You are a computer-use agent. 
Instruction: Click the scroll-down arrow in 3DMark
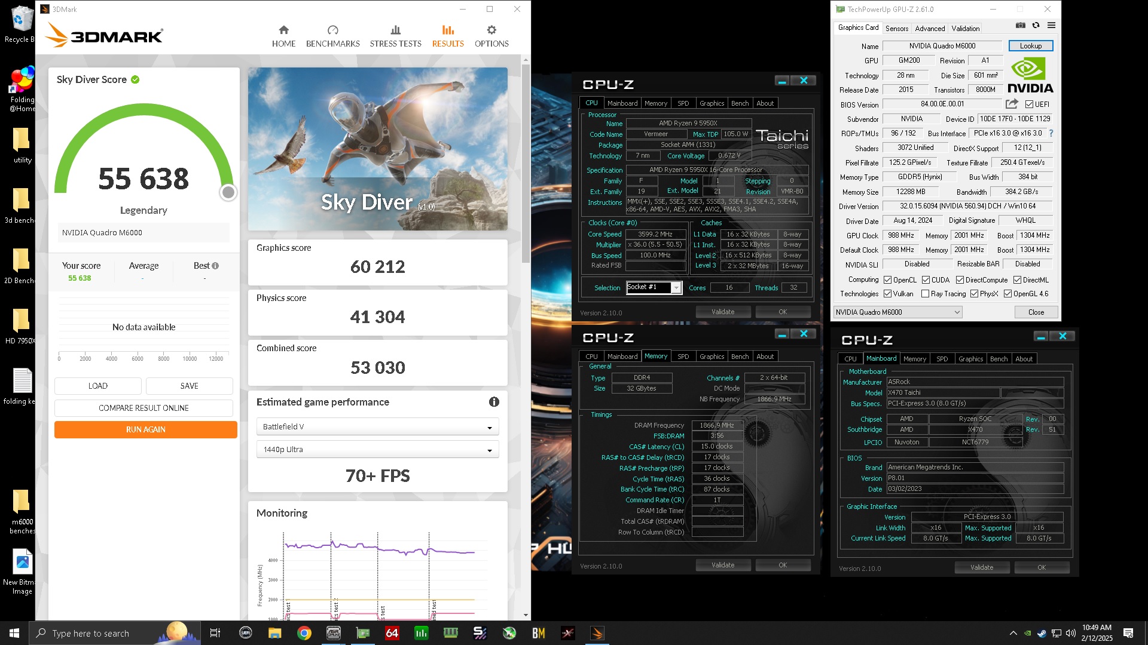coord(526,615)
